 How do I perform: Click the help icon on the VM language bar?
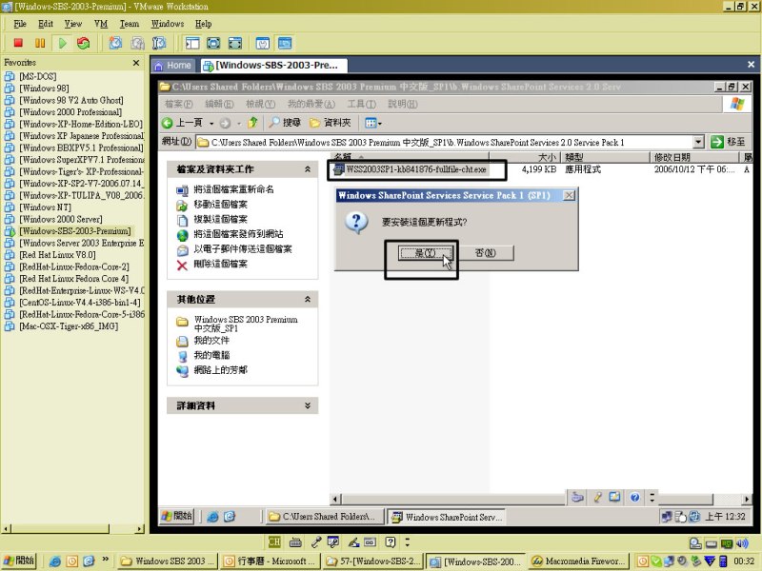(x=634, y=497)
